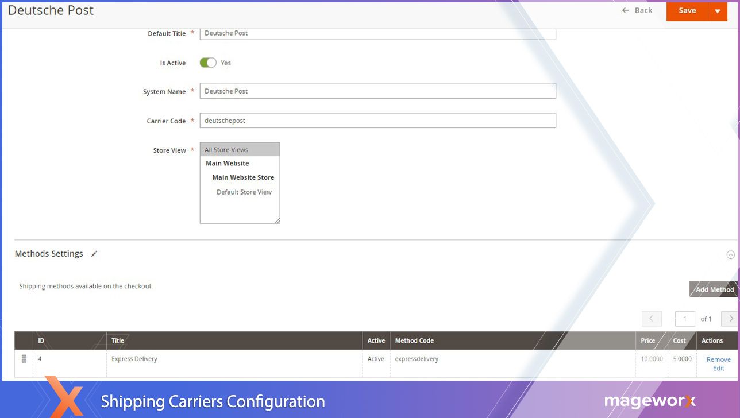Select Main Website in the Store View list

click(227, 163)
